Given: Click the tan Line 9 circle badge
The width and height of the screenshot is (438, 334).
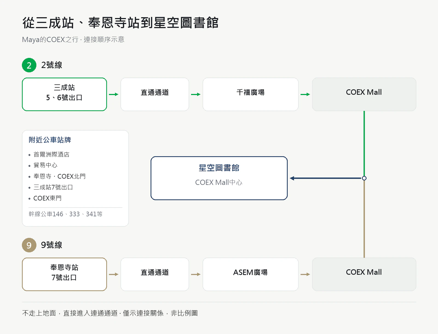Looking at the screenshot, I should tap(29, 245).
